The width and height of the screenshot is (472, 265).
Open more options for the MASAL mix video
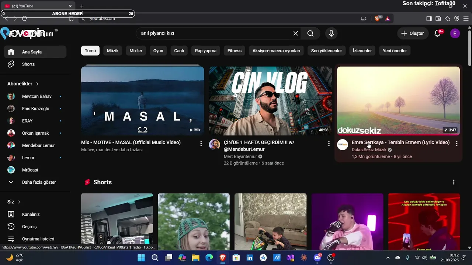point(201,144)
